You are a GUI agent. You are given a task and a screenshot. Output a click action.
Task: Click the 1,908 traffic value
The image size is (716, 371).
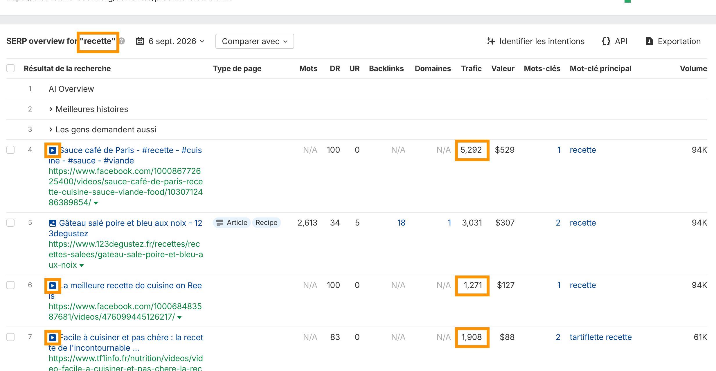click(472, 337)
